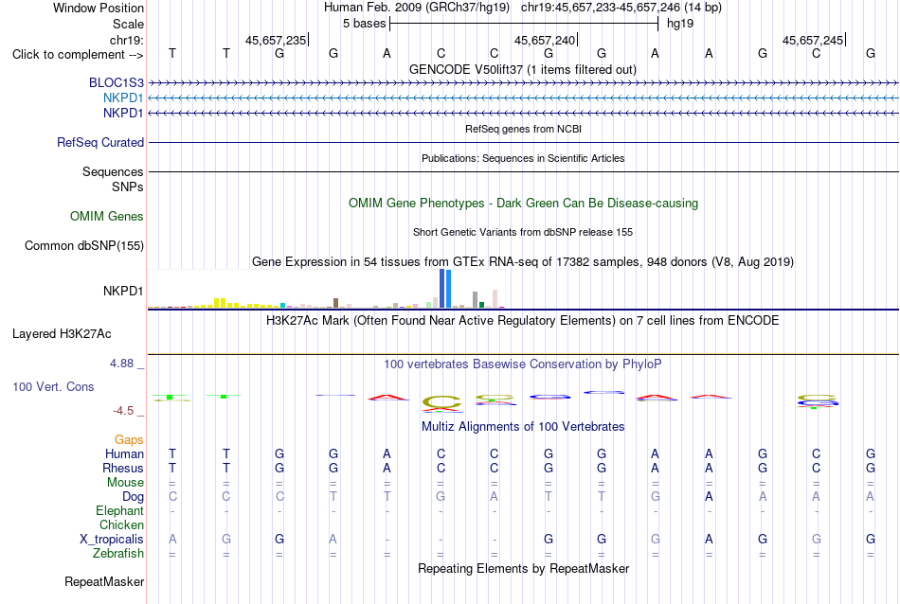Screen dimensions: 900x604
Task: Click the OMIM Genes track label
Action: 107,216
